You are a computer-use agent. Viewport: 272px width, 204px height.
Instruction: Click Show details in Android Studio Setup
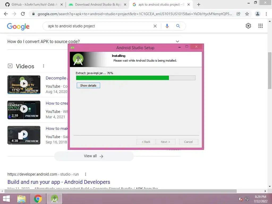(88, 86)
